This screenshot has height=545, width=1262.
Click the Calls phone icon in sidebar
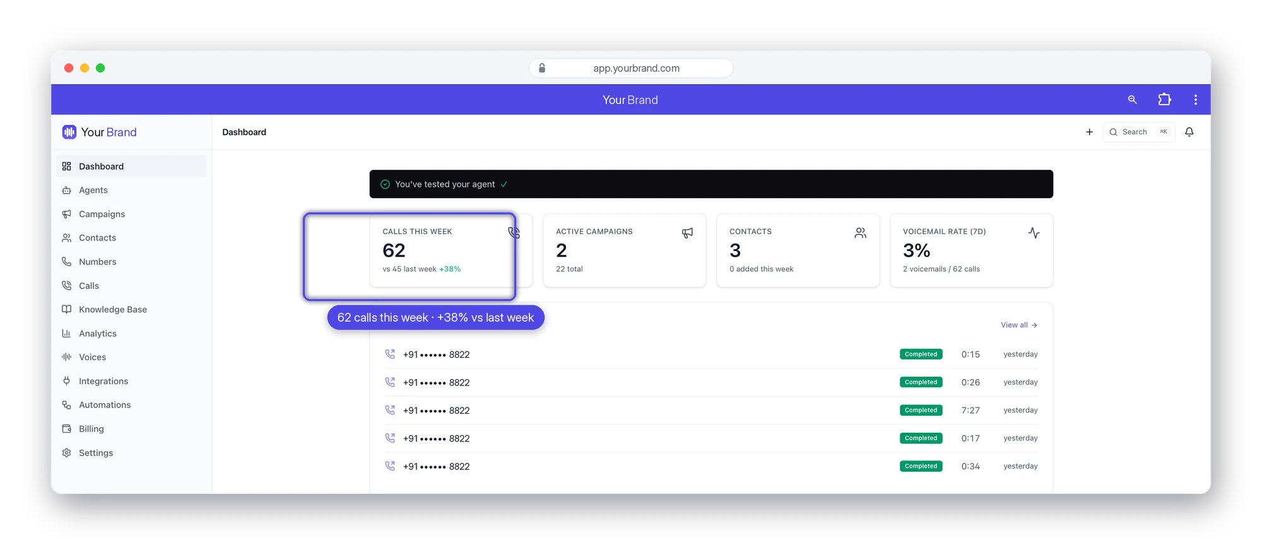coord(66,286)
